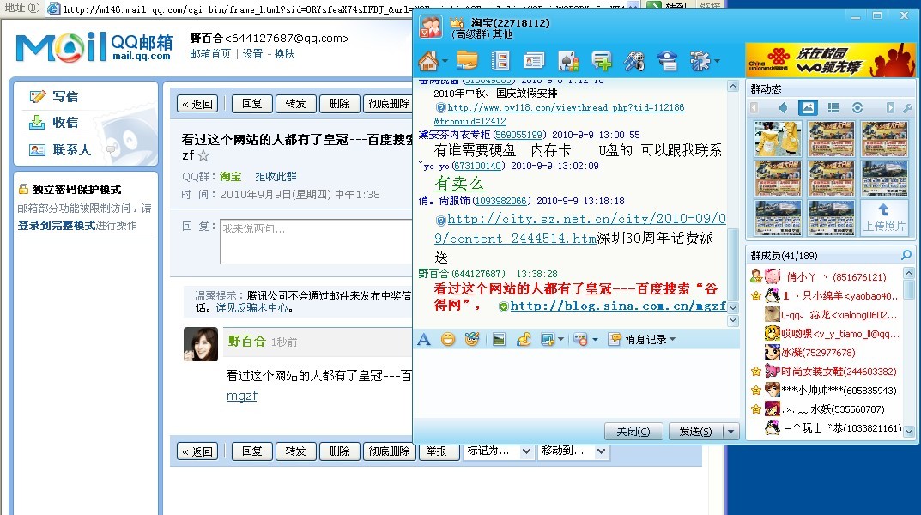Open the font formatting tool (A icon)

tap(423, 340)
